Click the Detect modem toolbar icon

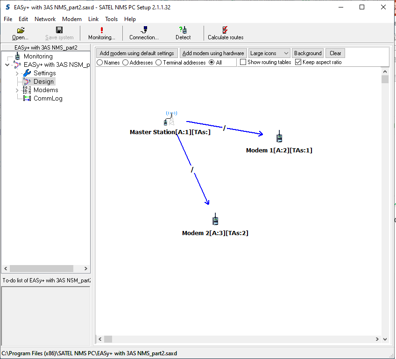point(183,30)
